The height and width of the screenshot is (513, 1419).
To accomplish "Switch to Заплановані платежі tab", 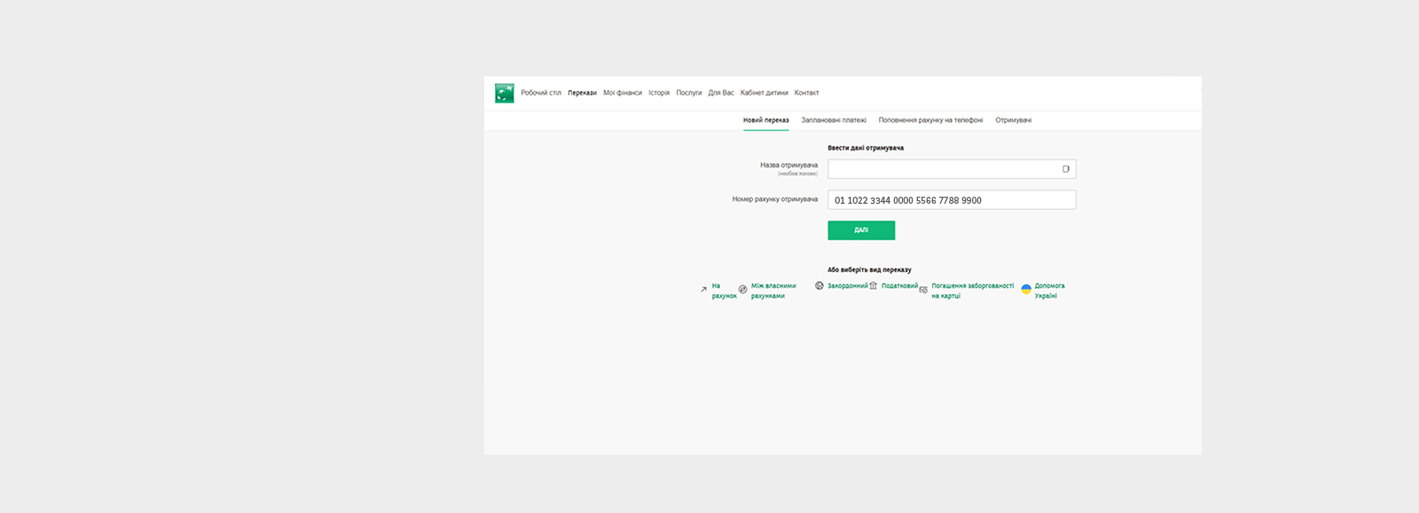I will coord(833,120).
